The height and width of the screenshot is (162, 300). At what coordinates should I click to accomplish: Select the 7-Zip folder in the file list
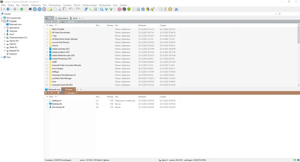(x=54, y=36)
